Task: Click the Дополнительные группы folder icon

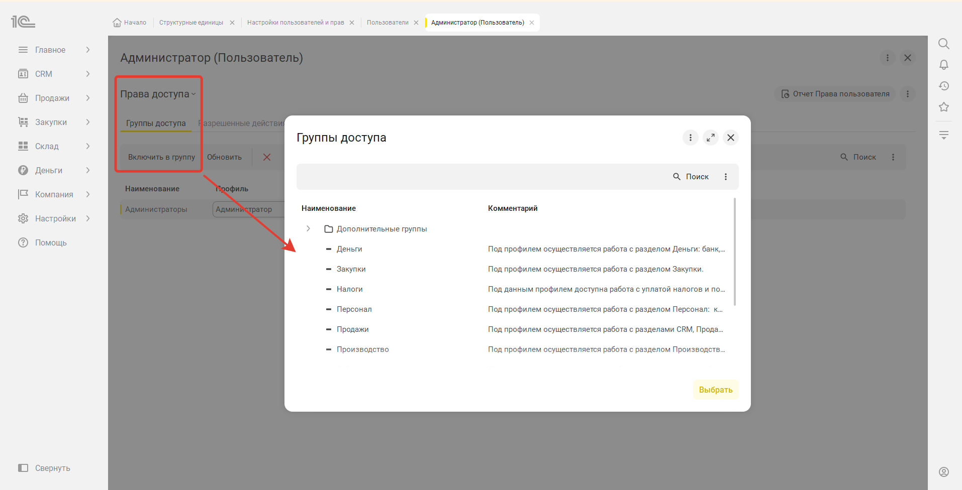Action: (329, 229)
